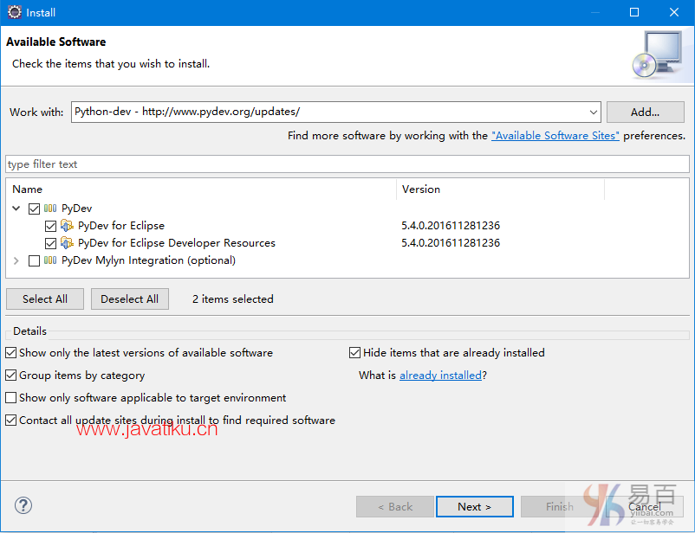Open the help question mark icon
The width and height of the screenshot is (695, 533).
pyautogui.click(x=23, y=505)
